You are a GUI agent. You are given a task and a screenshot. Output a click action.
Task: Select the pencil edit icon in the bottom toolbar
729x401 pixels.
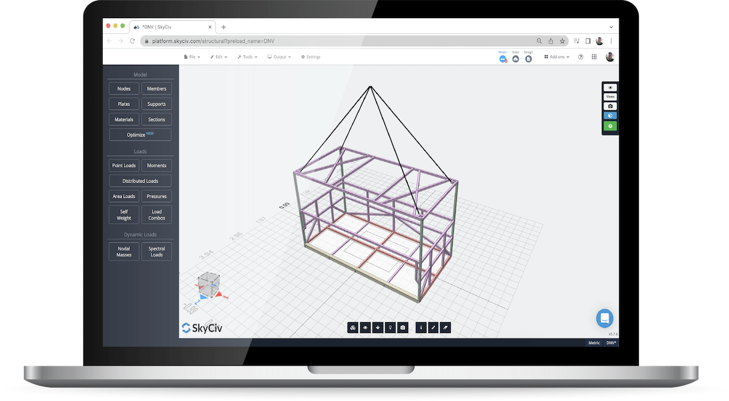coord(433,328)
